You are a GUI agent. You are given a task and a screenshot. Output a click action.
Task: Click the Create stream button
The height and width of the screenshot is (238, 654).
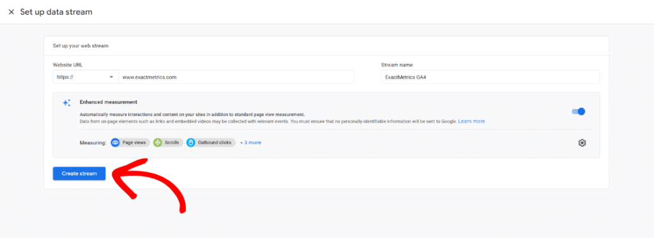point(79,174)
